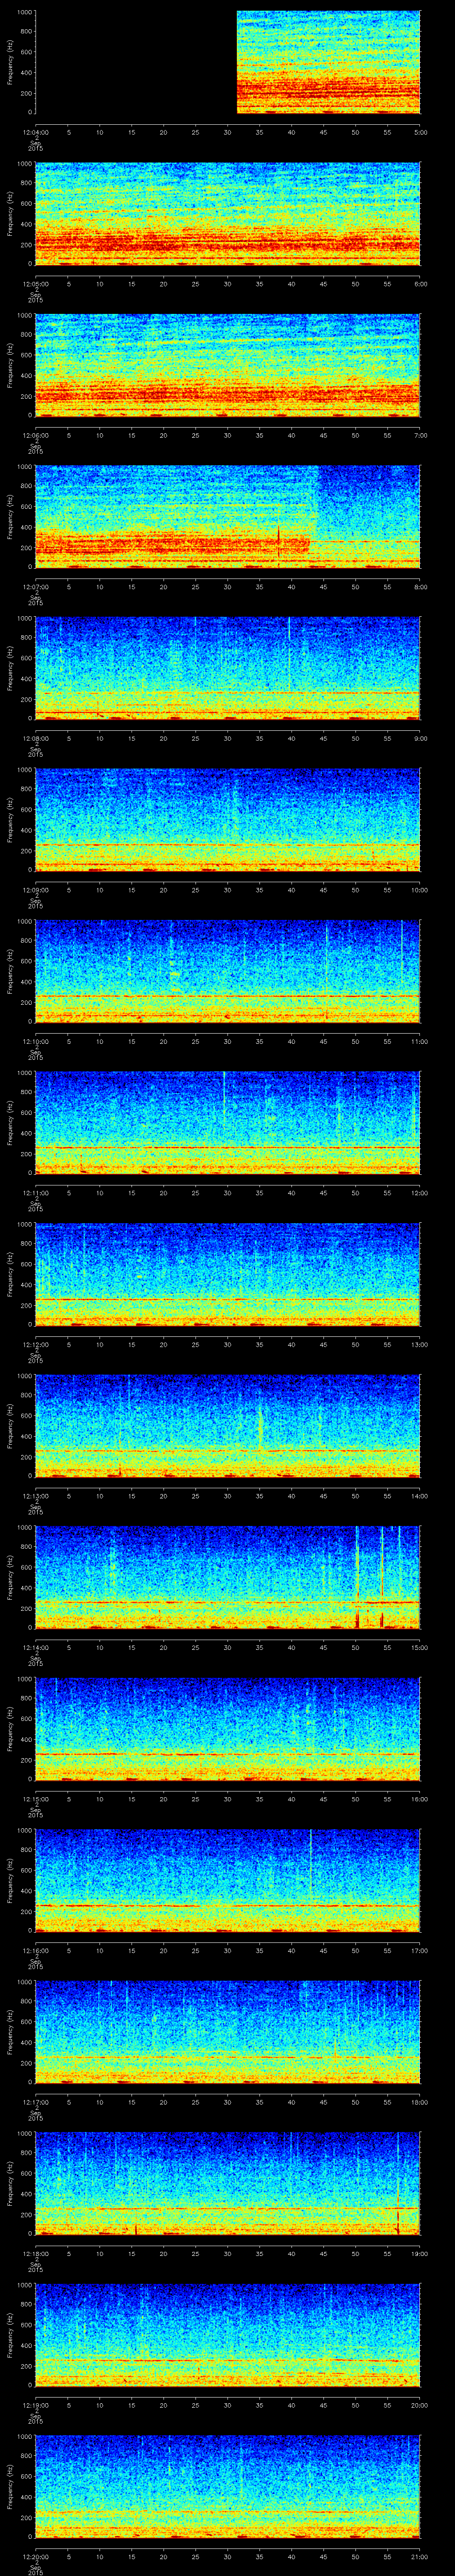Select the '12:17:00' time axis label

click(x=36, y=2101)
